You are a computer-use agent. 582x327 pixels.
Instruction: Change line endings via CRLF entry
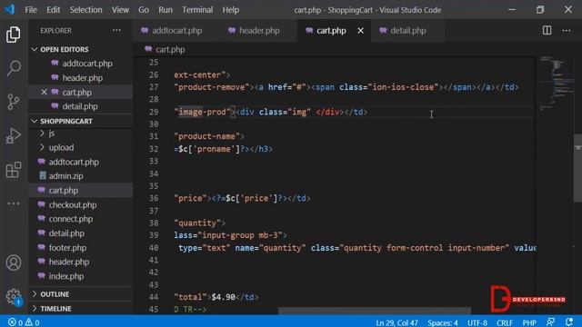point(505,322)
